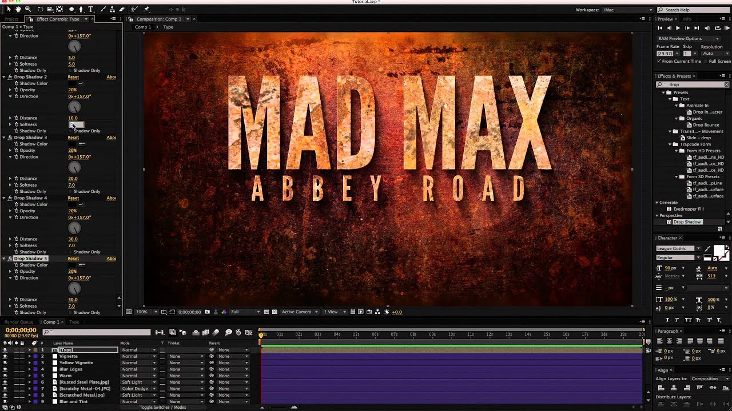
Task: Toggle the Preview audio mute speaker icon
Action: pyautogui.click(x=707, y=28)
